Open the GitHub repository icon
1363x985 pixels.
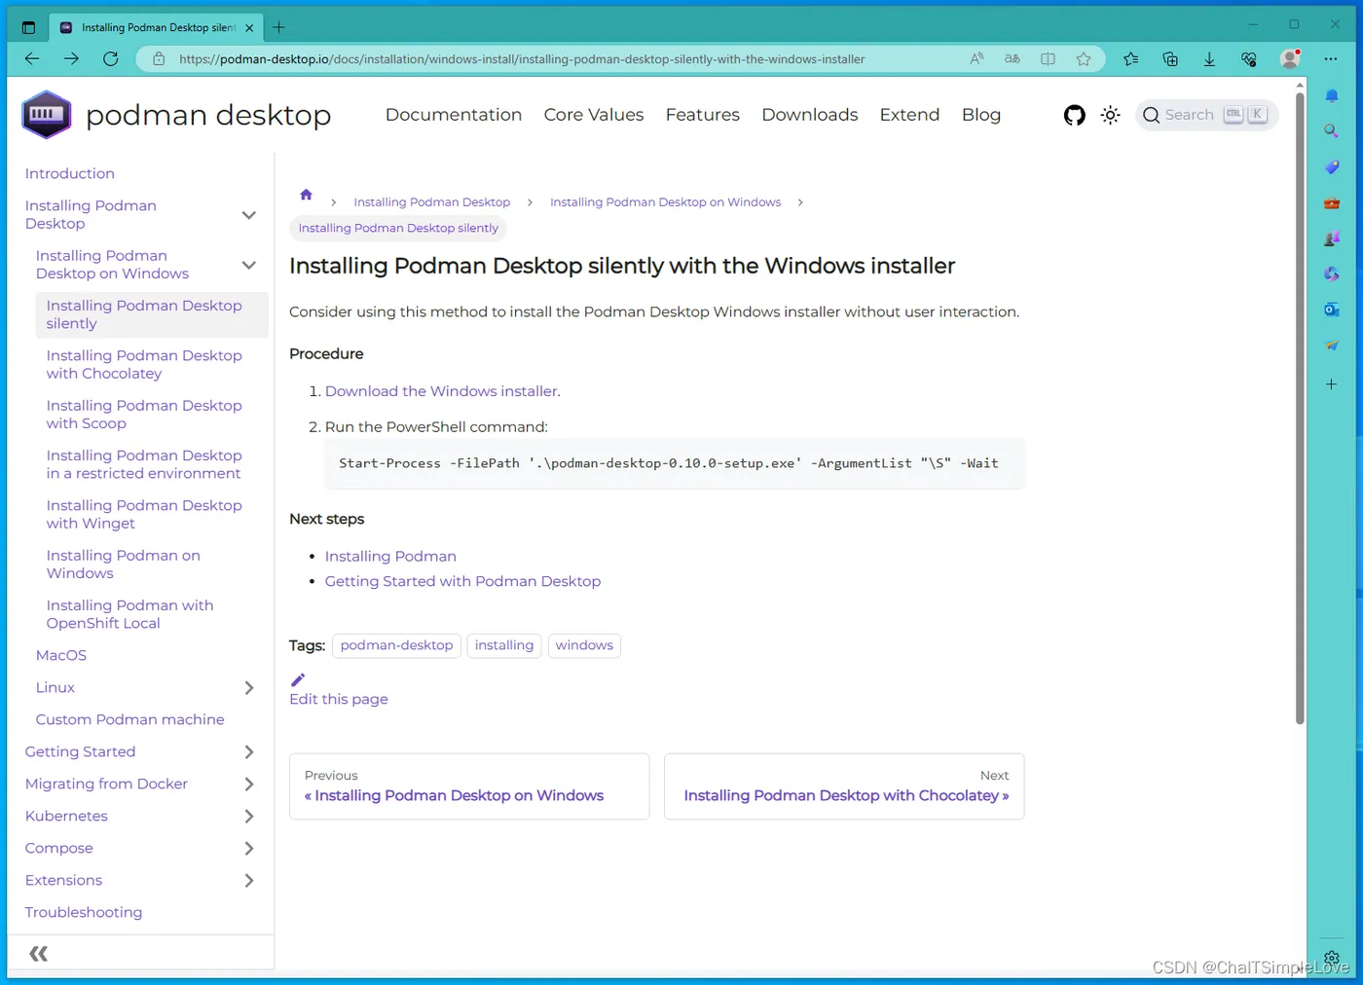click(1074, 115)
